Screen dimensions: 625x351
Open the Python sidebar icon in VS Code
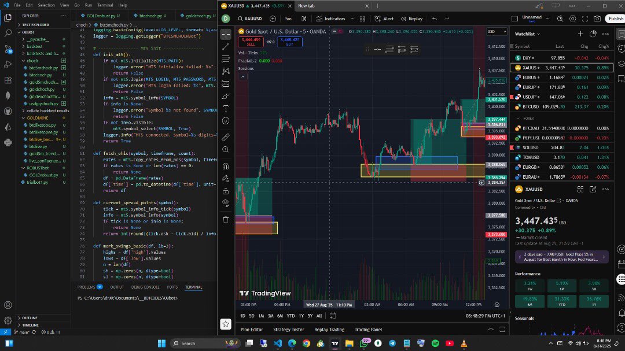(x=8, y=142)
